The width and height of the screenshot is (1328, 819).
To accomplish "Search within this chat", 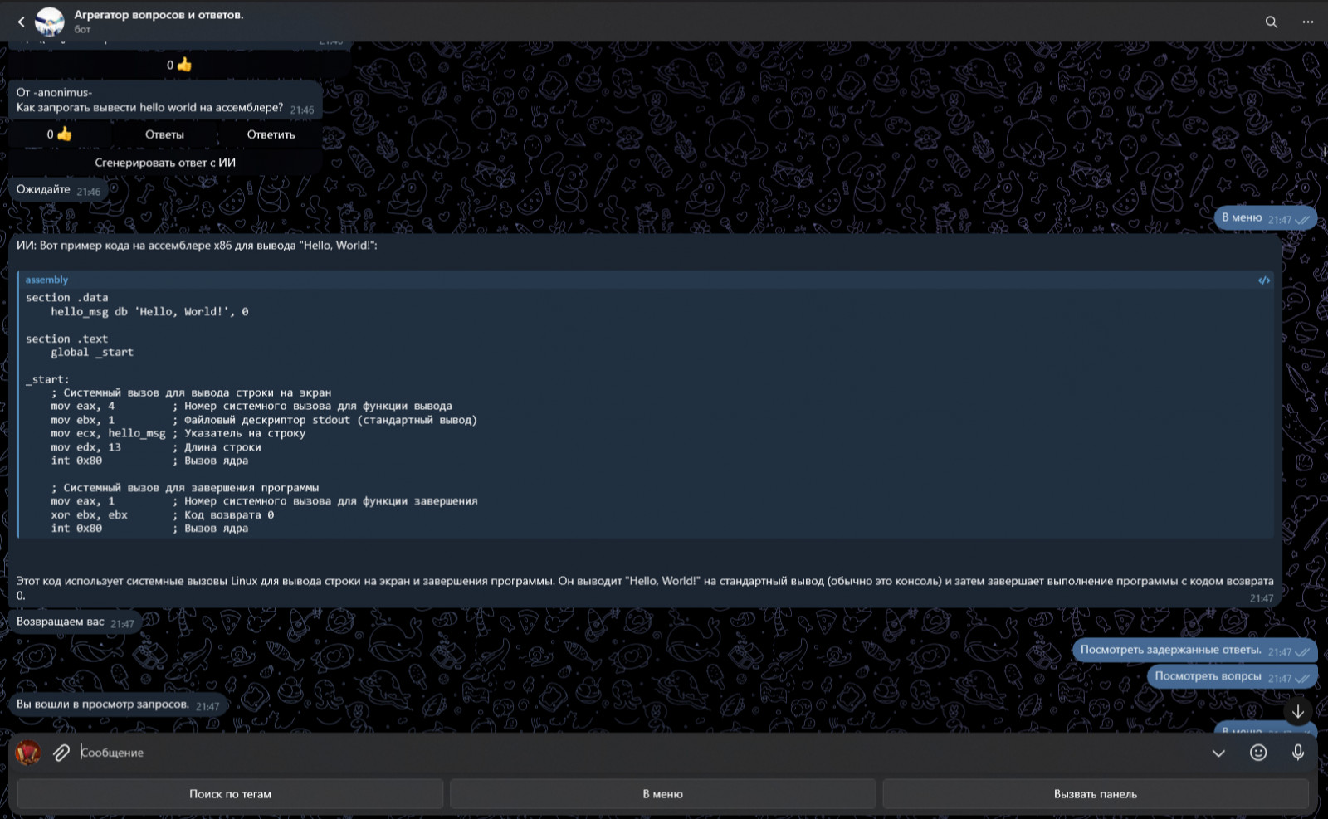I will 1271,22.
